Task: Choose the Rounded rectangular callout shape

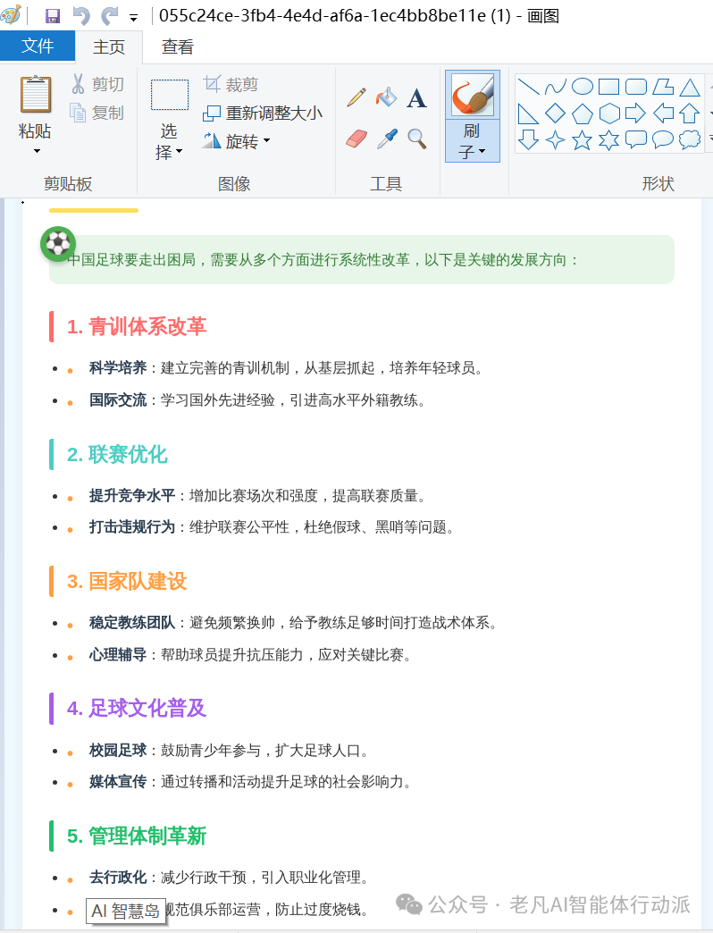Action: tap(635, 139)
